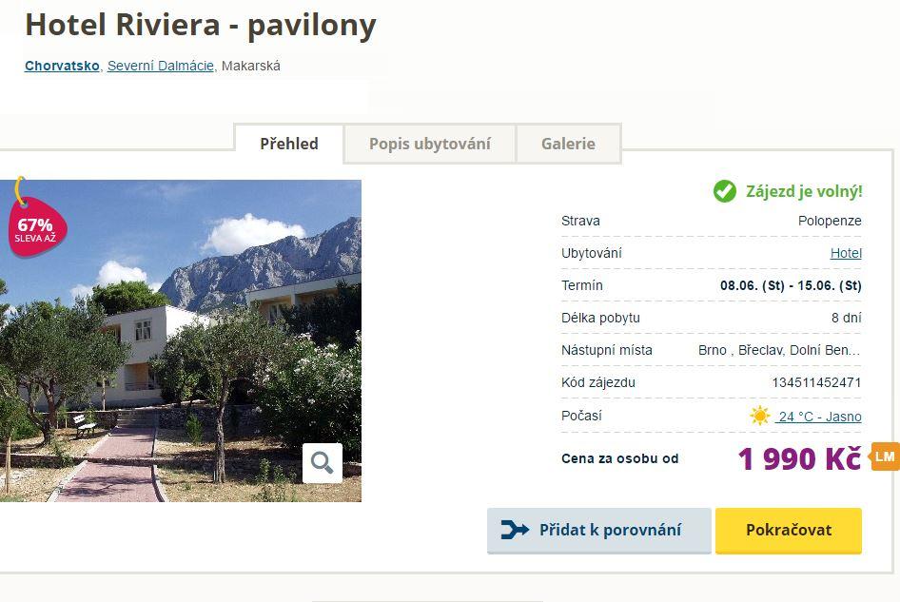Click the Přidat k porovnání button
This screenshot has width=900, height=602.
599,531
